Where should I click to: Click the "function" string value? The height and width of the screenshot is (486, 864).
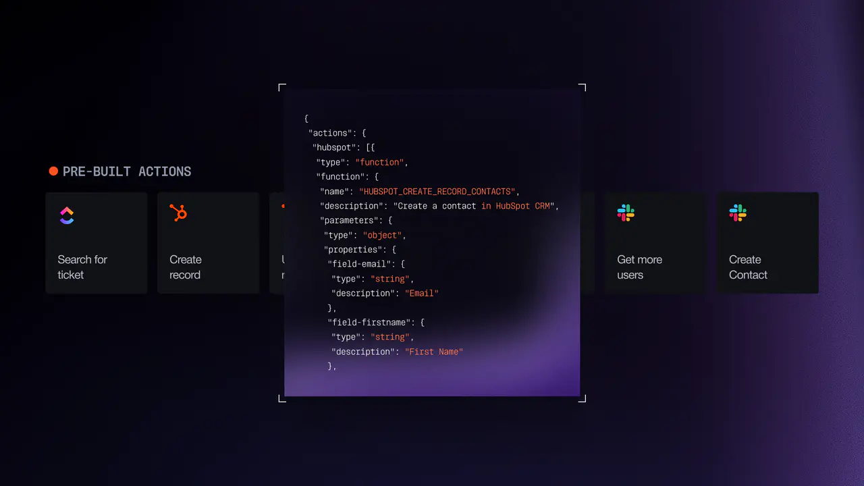tap(379, 162)
